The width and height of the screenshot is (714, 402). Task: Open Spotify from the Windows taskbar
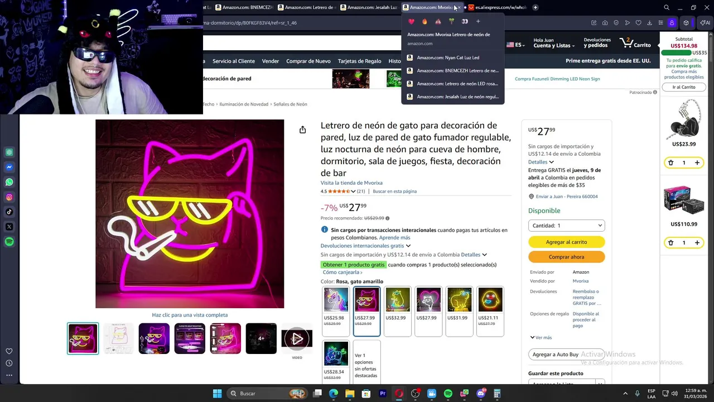point(448,394)
